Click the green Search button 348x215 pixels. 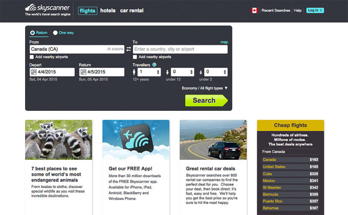(x=206, y=101)
